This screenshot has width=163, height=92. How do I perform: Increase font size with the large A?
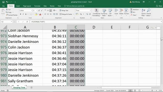coord(39,10)
